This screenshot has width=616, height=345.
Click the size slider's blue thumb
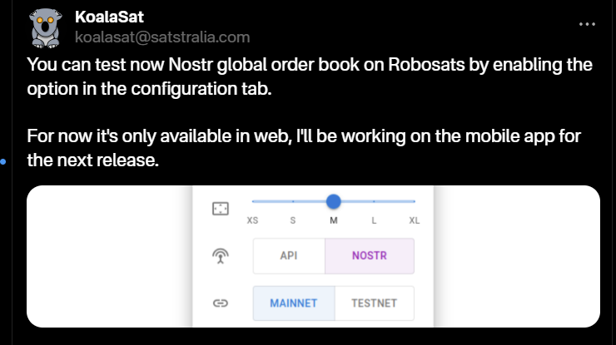[334, 201]
